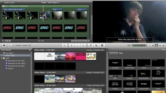166x93 pixels.
Task: Go back to Project Library
Action: 9,3
